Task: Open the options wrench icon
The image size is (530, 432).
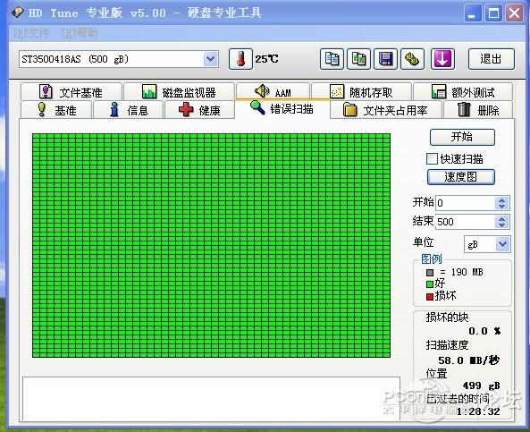Action: click(412, 59)
